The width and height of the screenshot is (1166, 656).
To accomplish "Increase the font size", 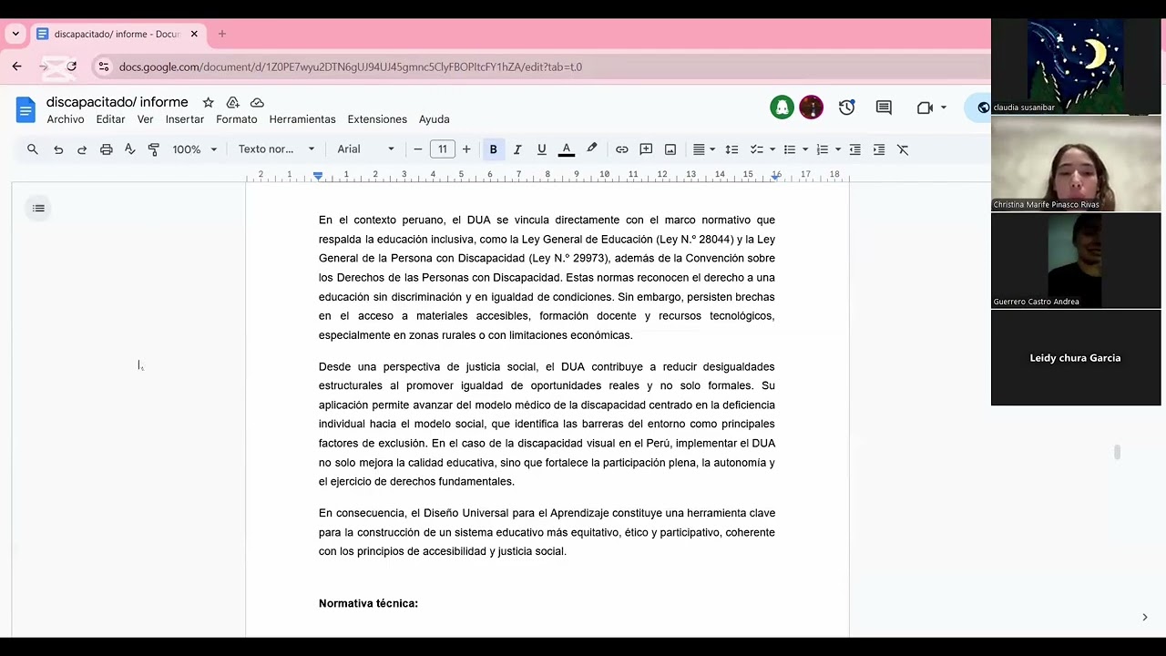I will point(466,149).
